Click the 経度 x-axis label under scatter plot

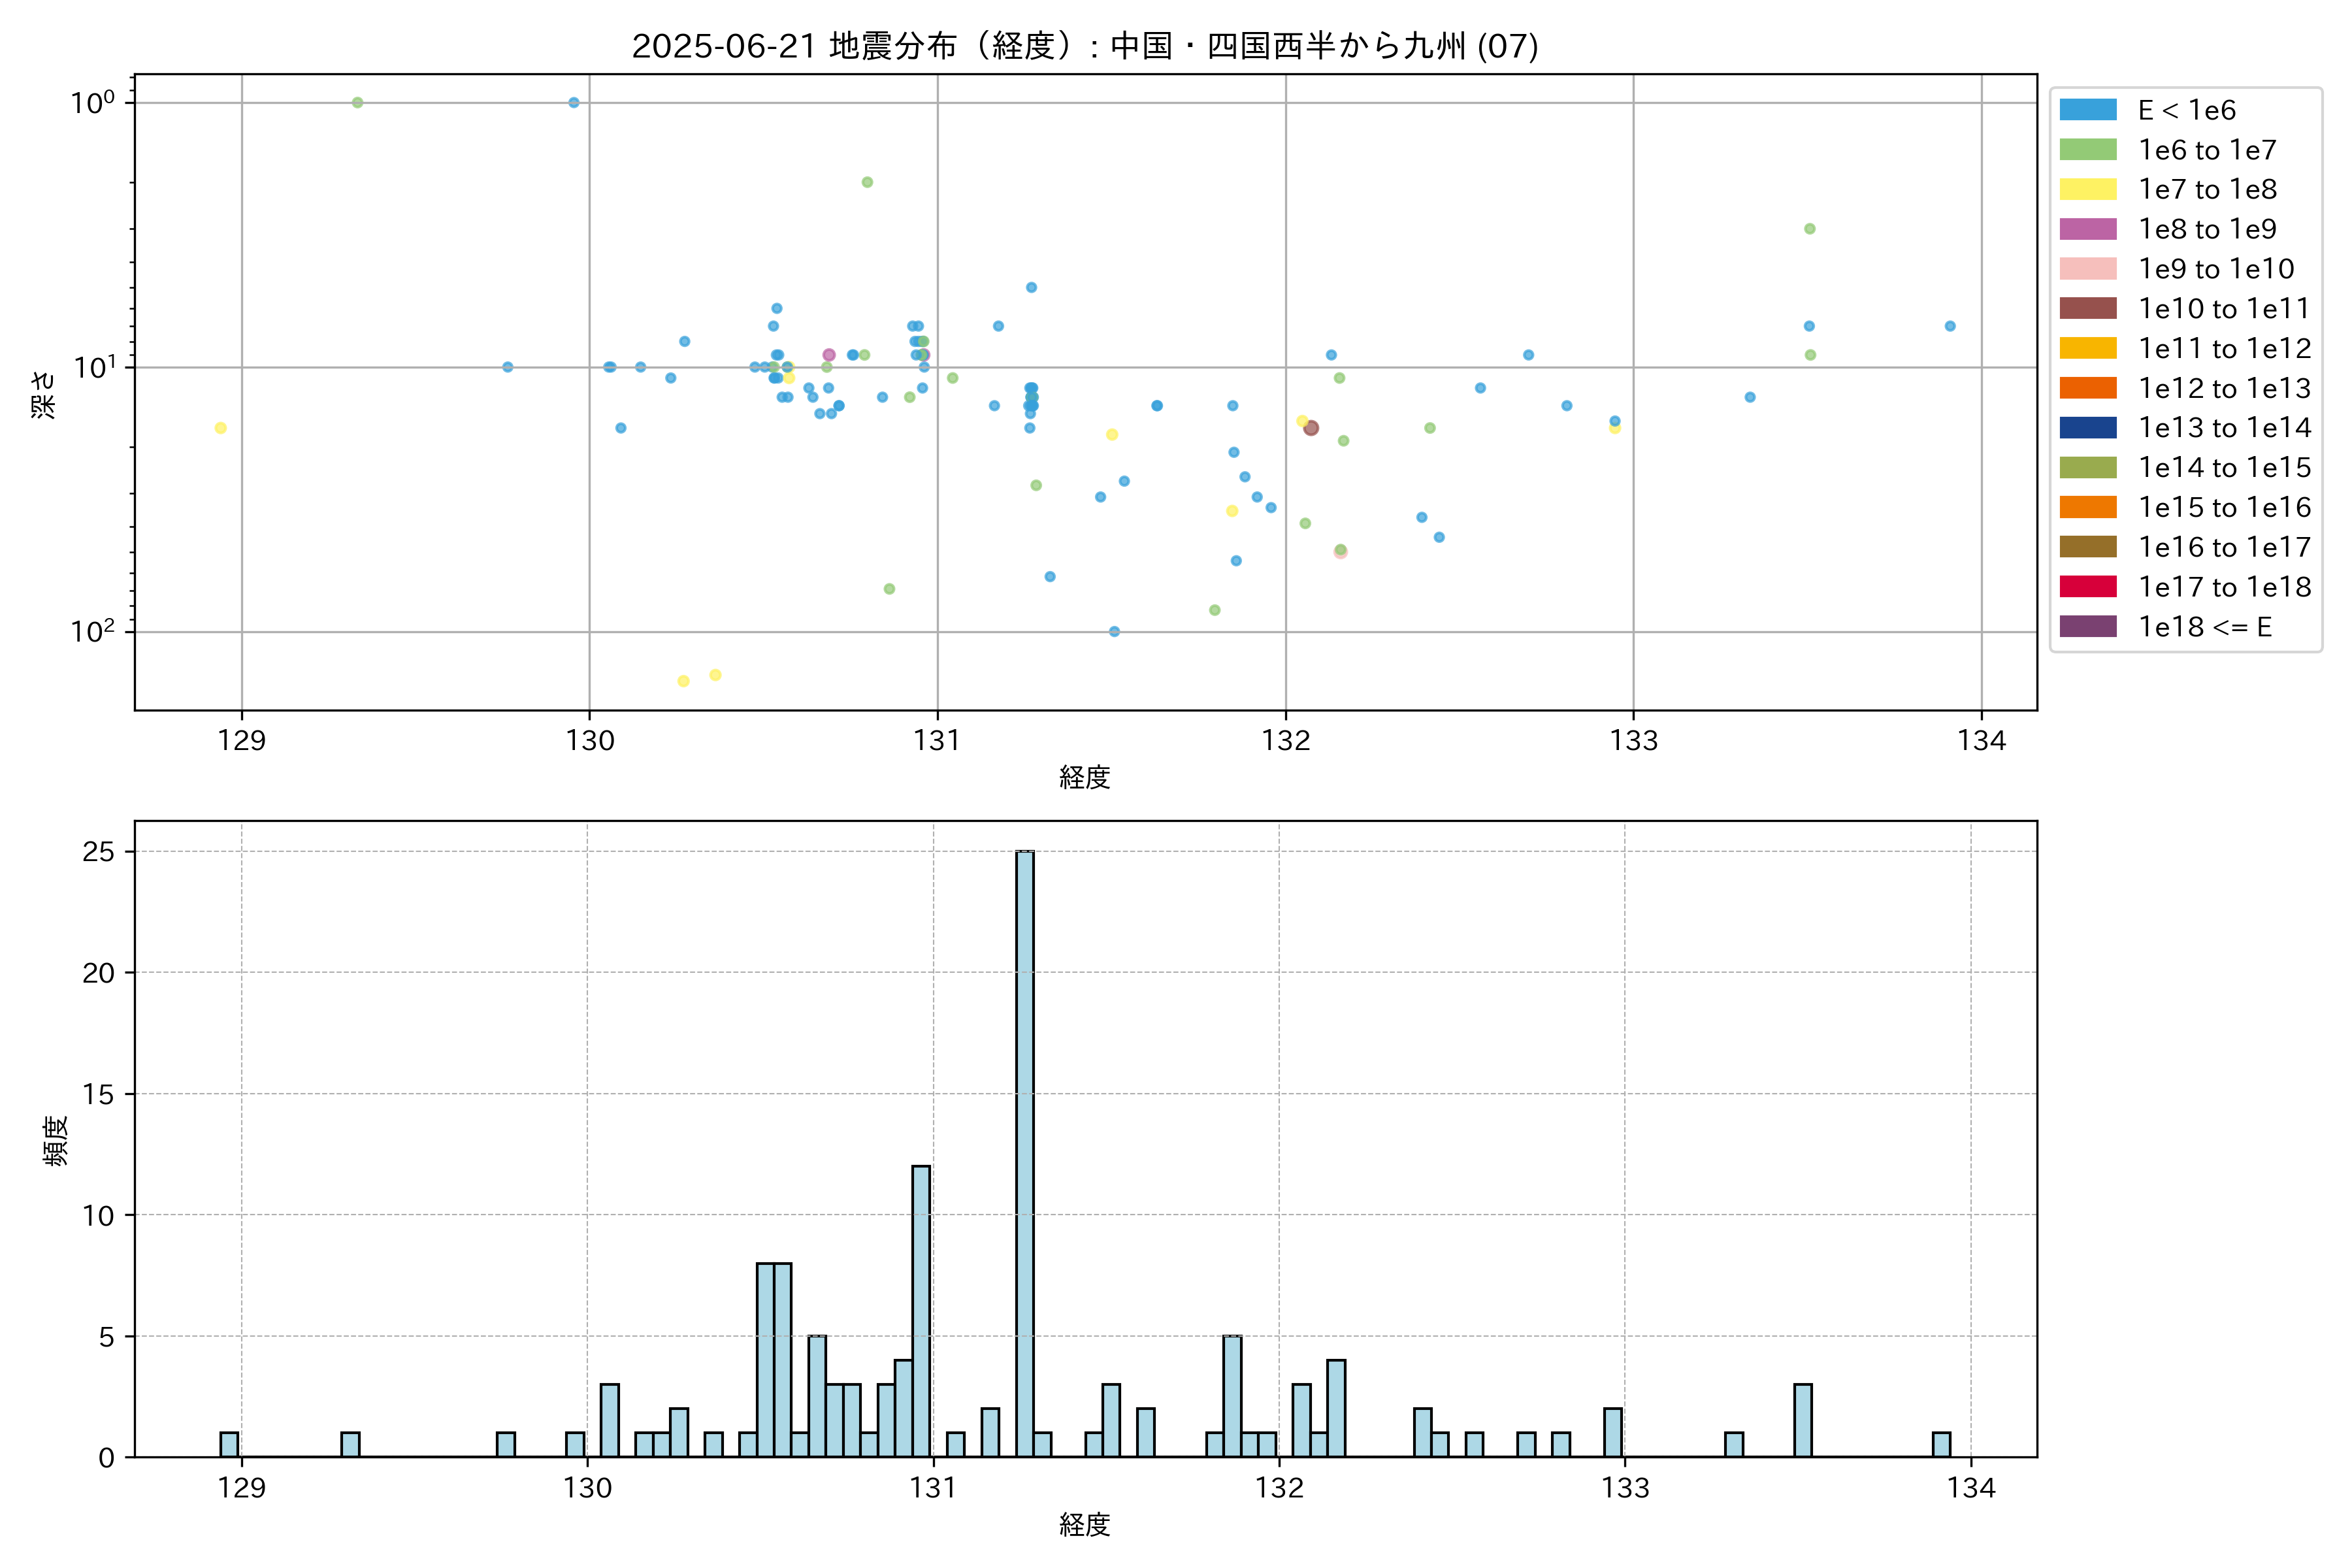click(x=1085, y=777)
